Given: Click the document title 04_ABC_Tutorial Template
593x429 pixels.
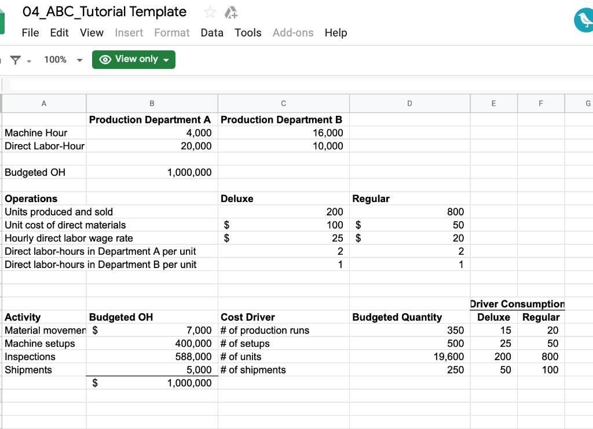Looking at the screenshot, I should 104,12.
